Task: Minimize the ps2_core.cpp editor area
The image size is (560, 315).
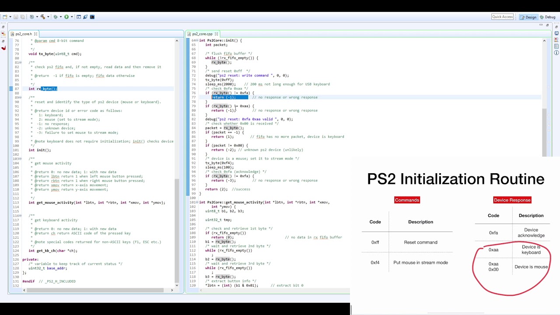Action: click(541, 25)
